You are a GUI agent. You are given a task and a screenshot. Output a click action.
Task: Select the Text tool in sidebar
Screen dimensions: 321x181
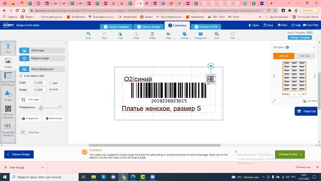pyautogui.click(x=8, y=48)
